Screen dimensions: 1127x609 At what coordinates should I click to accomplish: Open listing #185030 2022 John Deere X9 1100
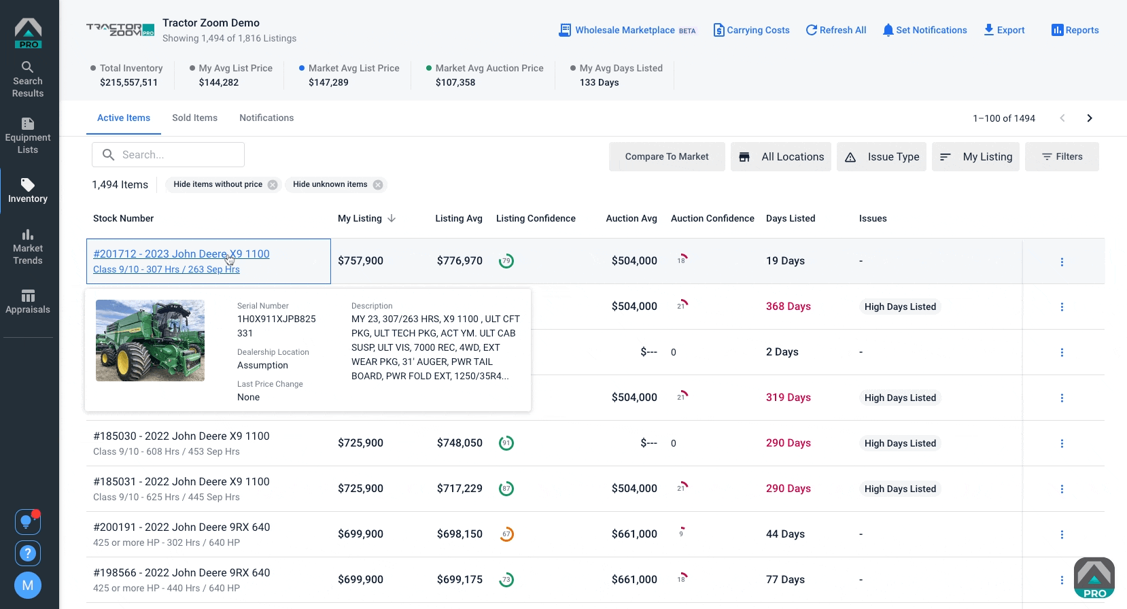tap(181, 436)
